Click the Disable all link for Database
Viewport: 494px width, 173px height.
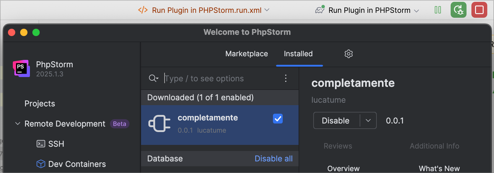(x=274, y=159)
